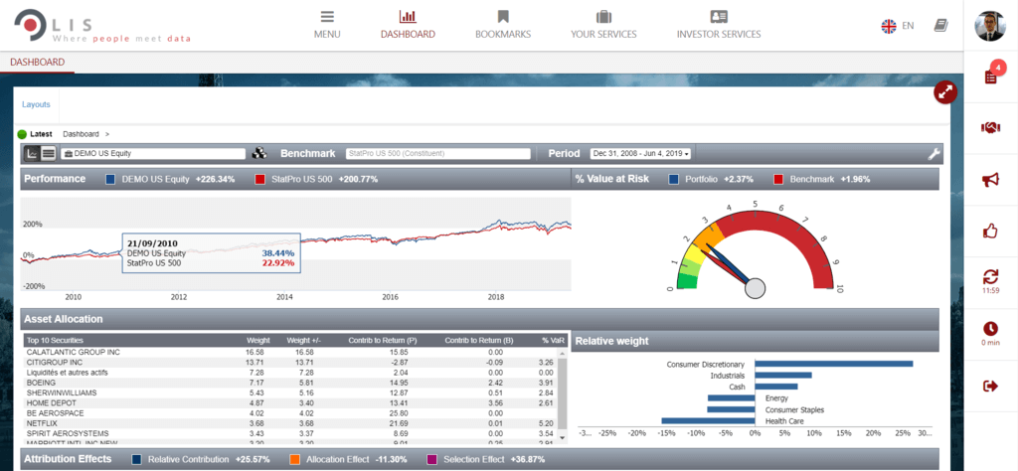
Task: Click the logout icon in sidebar
Action: coord(991,387)
